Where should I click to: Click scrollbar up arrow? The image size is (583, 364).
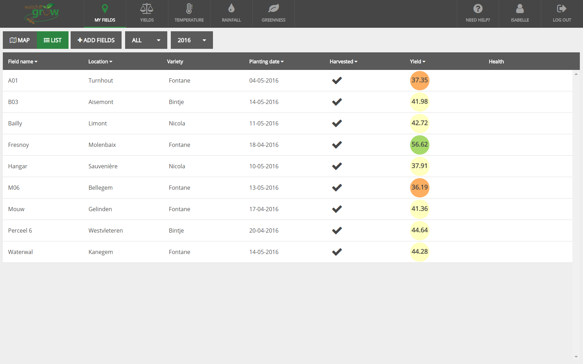(x=576, y=74)
